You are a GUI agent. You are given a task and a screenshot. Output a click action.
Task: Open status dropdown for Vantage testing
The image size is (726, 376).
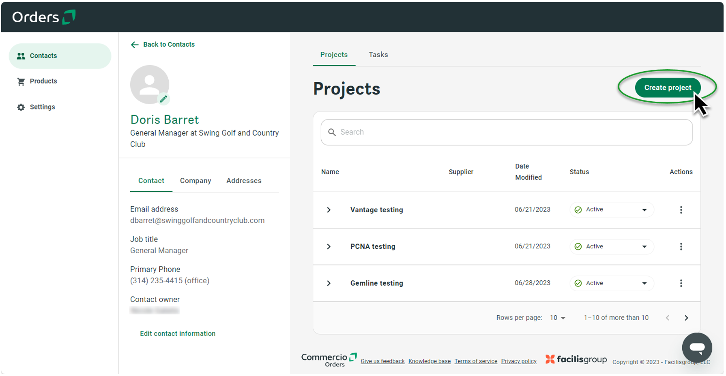(612, 210)
